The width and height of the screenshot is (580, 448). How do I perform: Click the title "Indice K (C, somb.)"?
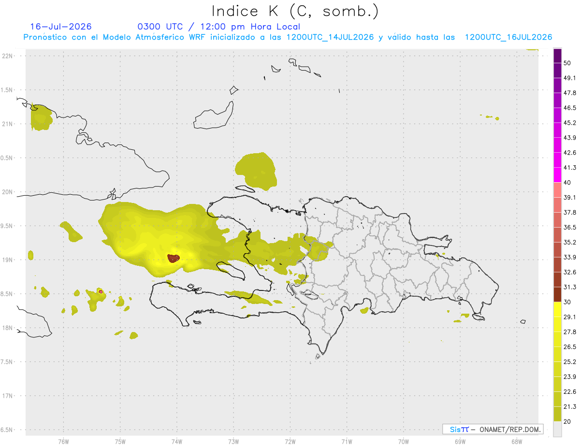tap(295, 11)
